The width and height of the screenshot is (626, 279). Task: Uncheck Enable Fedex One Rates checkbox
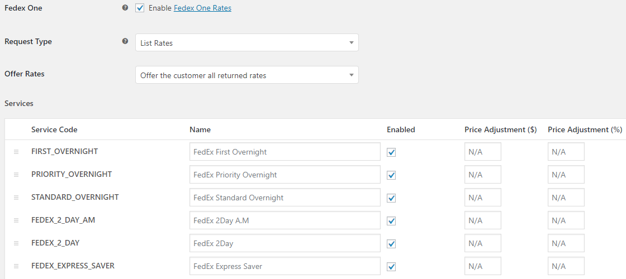tap(140, 8)
